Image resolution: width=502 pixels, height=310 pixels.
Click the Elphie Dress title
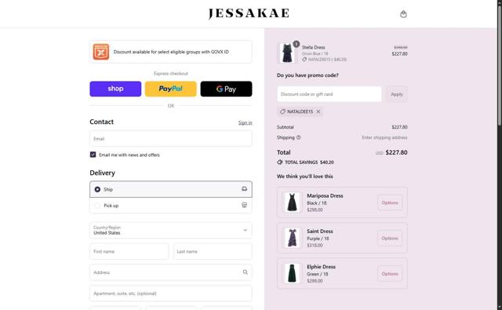coord(321,267)
